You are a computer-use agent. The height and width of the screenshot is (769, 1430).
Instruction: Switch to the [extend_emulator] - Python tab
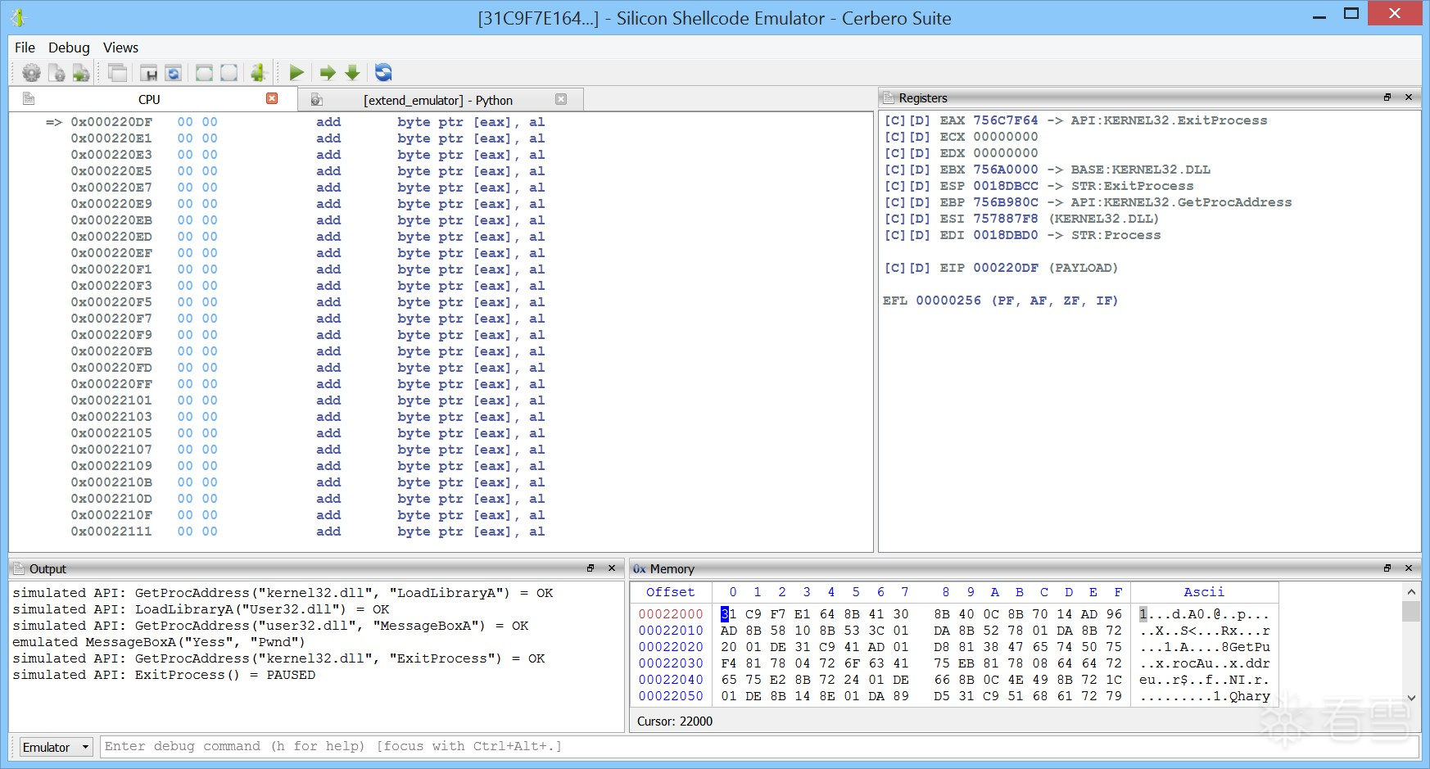[437, 100]
